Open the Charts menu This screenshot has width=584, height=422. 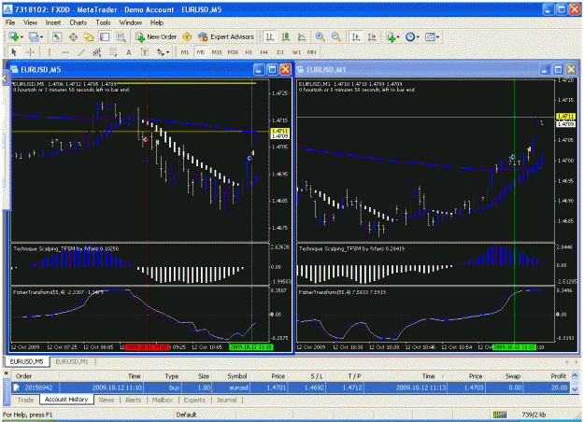pyautogui.click(x=78, y=22)
